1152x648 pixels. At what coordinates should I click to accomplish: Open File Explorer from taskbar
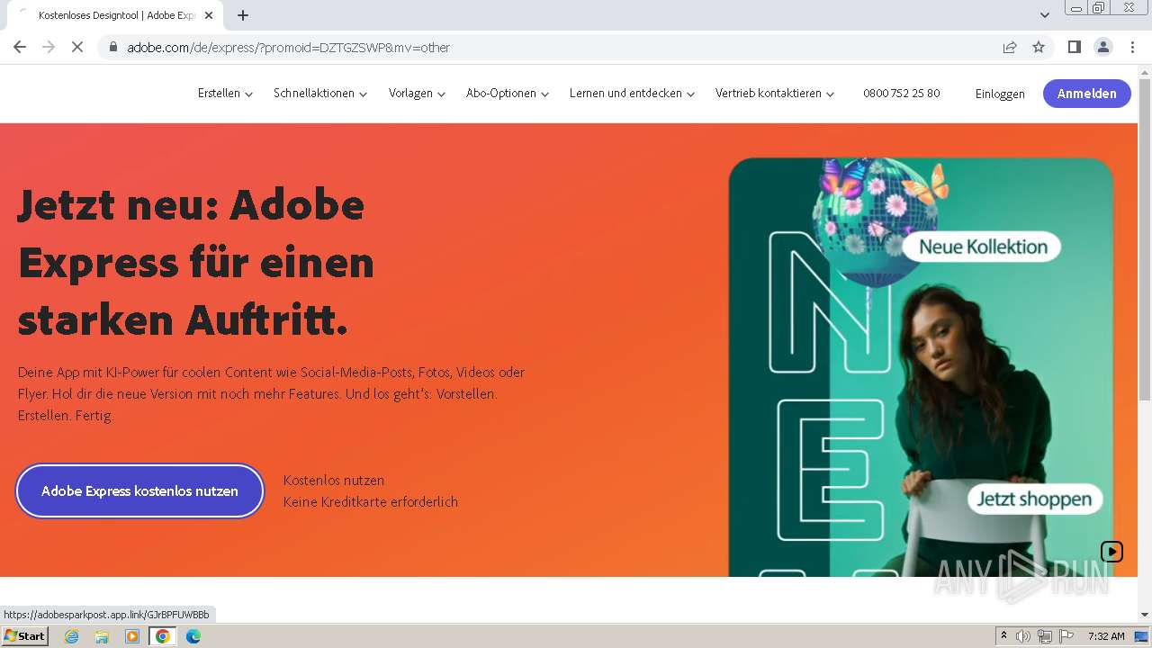tap(102, 636)
